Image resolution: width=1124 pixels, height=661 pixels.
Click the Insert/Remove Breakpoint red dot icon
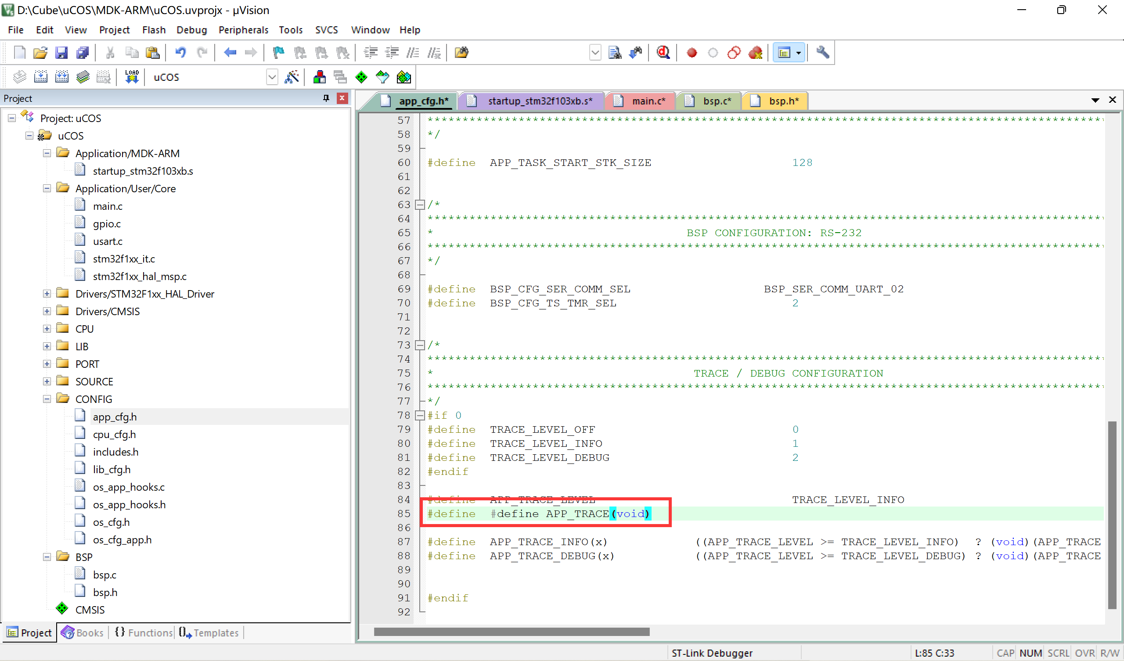point(692,53)
